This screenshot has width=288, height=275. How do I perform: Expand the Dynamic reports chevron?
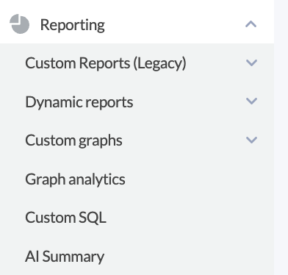(x=251, y=101)
